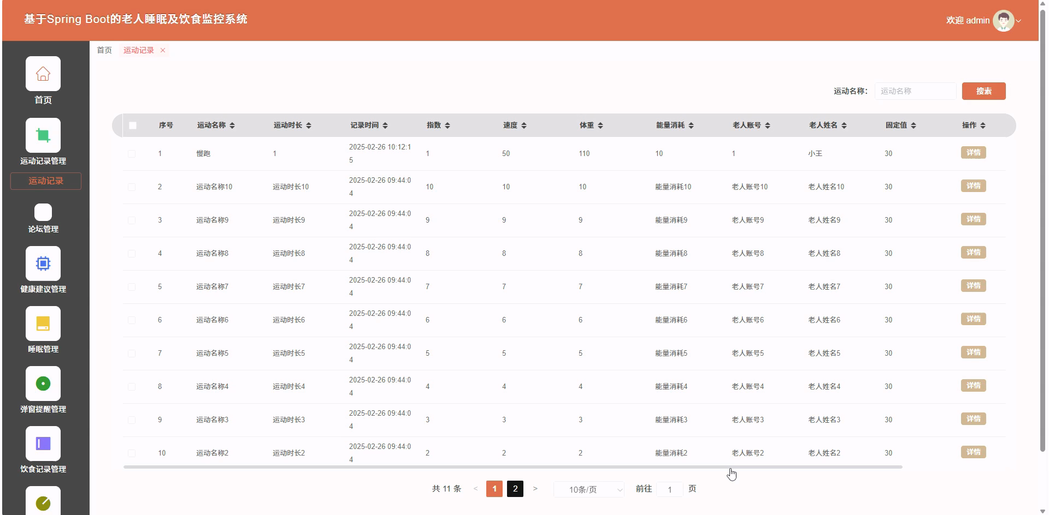The height and width of the screenshot is (515, 1049).
Task: Toggle the select-all checkbox in table header
Action: (132, 125)
